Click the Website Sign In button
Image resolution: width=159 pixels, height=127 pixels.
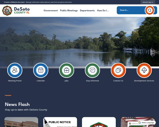coord(148,2)
